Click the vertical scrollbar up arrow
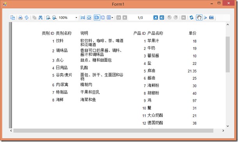 point(228,25)
